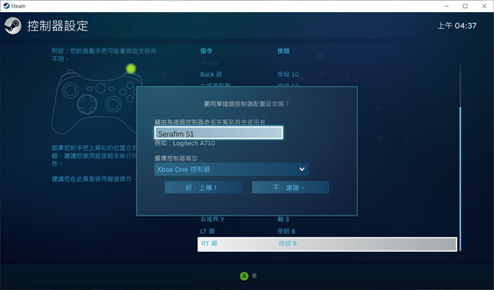The width and height of the screenshot is (494, 290).
Task: Click the Serafim S1 name input field
Action: point(218,133)
